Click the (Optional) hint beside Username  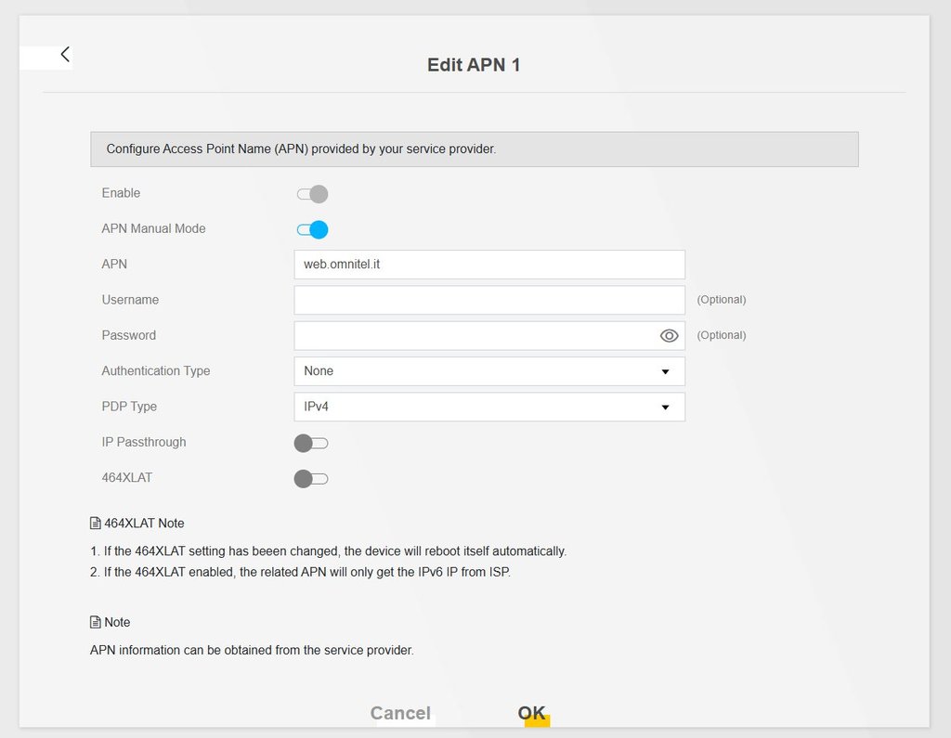(722, 300)
